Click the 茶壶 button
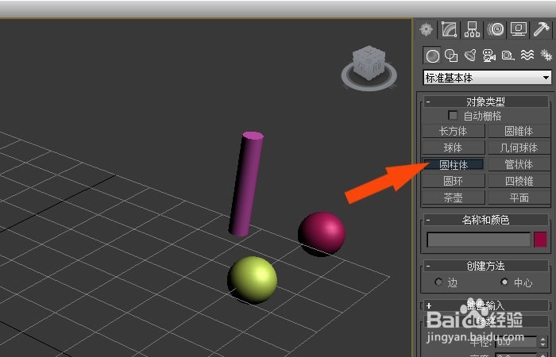The height and width of the screenshot is (357, 556). click(454, 198)
